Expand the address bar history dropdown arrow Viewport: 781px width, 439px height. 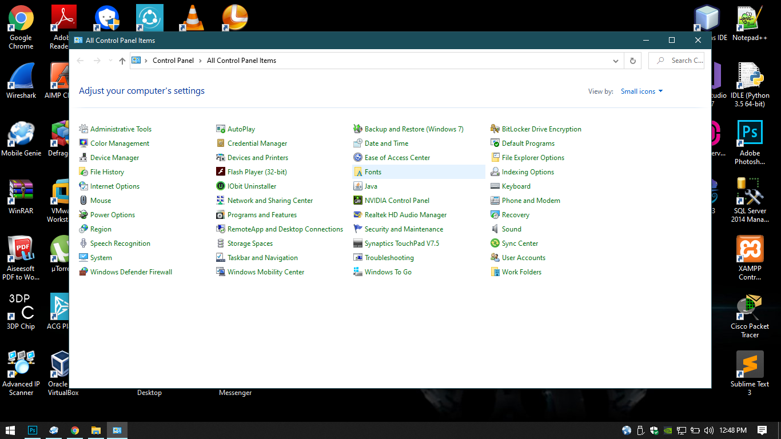pos(616,61)
